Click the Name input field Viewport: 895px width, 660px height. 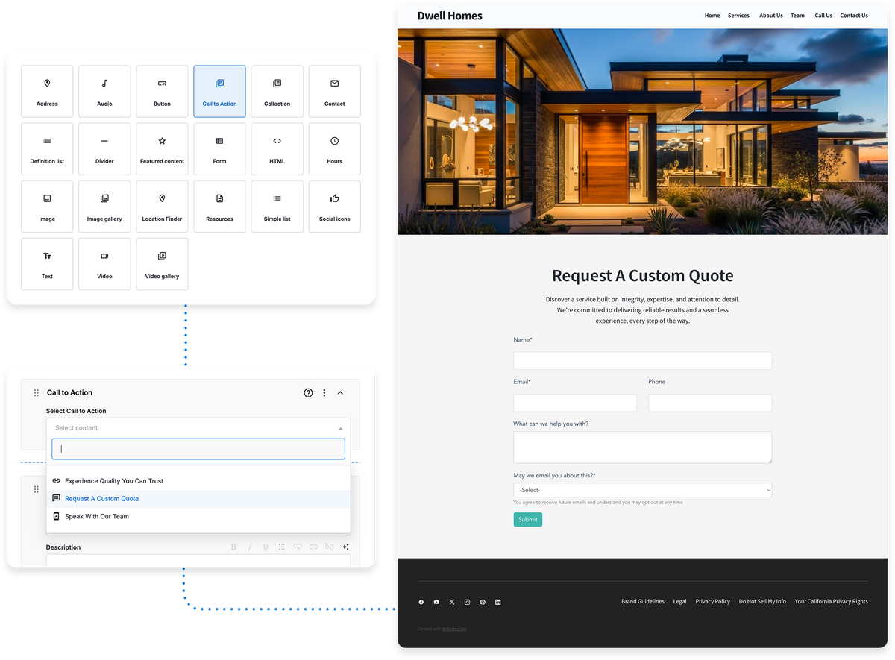(642, 361)
